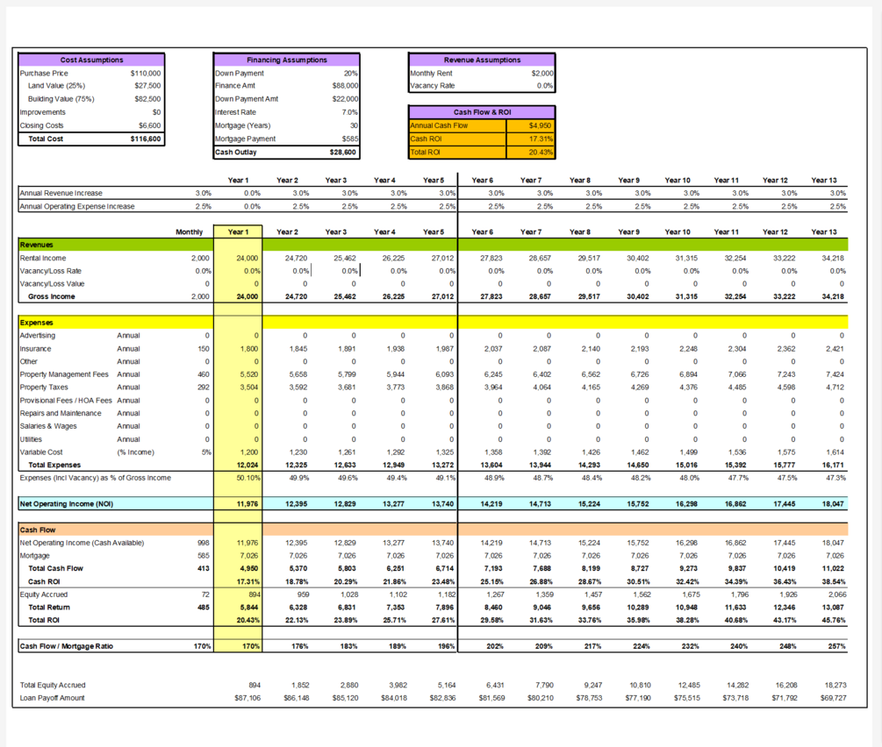Select Utilities expense row label

pyautogui.click(x=31, y=439)
